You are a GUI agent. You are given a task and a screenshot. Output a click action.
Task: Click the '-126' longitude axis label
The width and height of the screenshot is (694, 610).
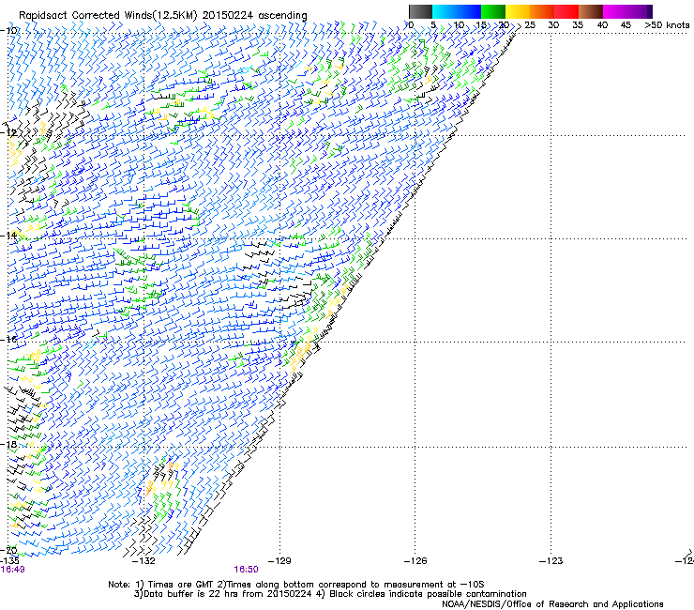click(x=415, y=561)
